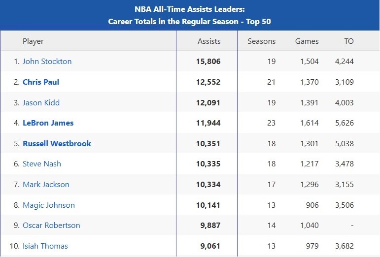
Task: Click the Player column header
Action: point(33,41)
